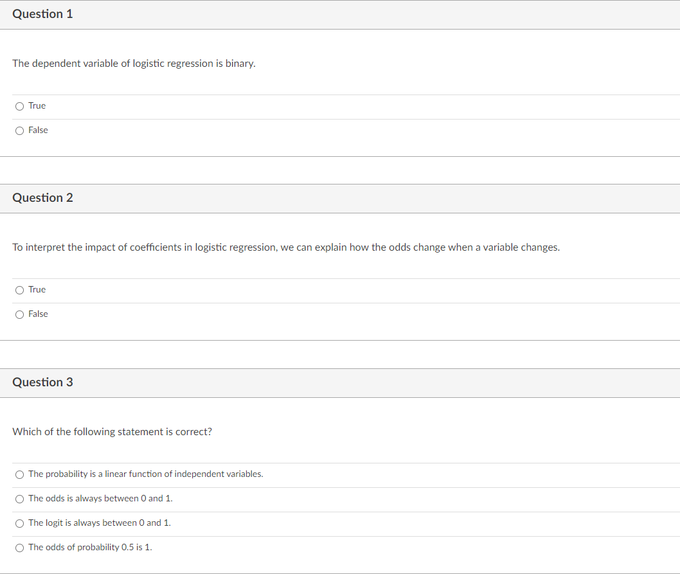Viewport: 680px width, 574px height.
Task: Choose 'The odds is always between 0 and 1'
Action: [19, 499]
